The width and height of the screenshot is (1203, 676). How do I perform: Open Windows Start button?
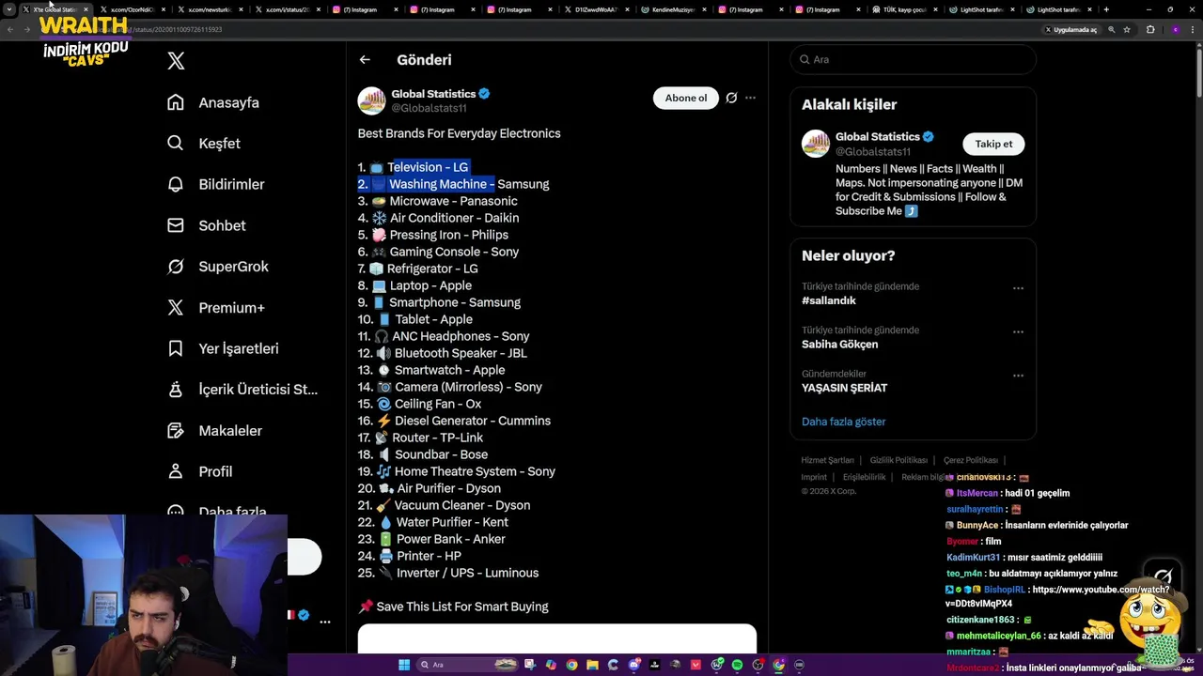pyautogui.click(x=404, y=665)
